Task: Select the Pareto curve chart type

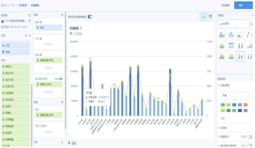Action: coord(241,34)
